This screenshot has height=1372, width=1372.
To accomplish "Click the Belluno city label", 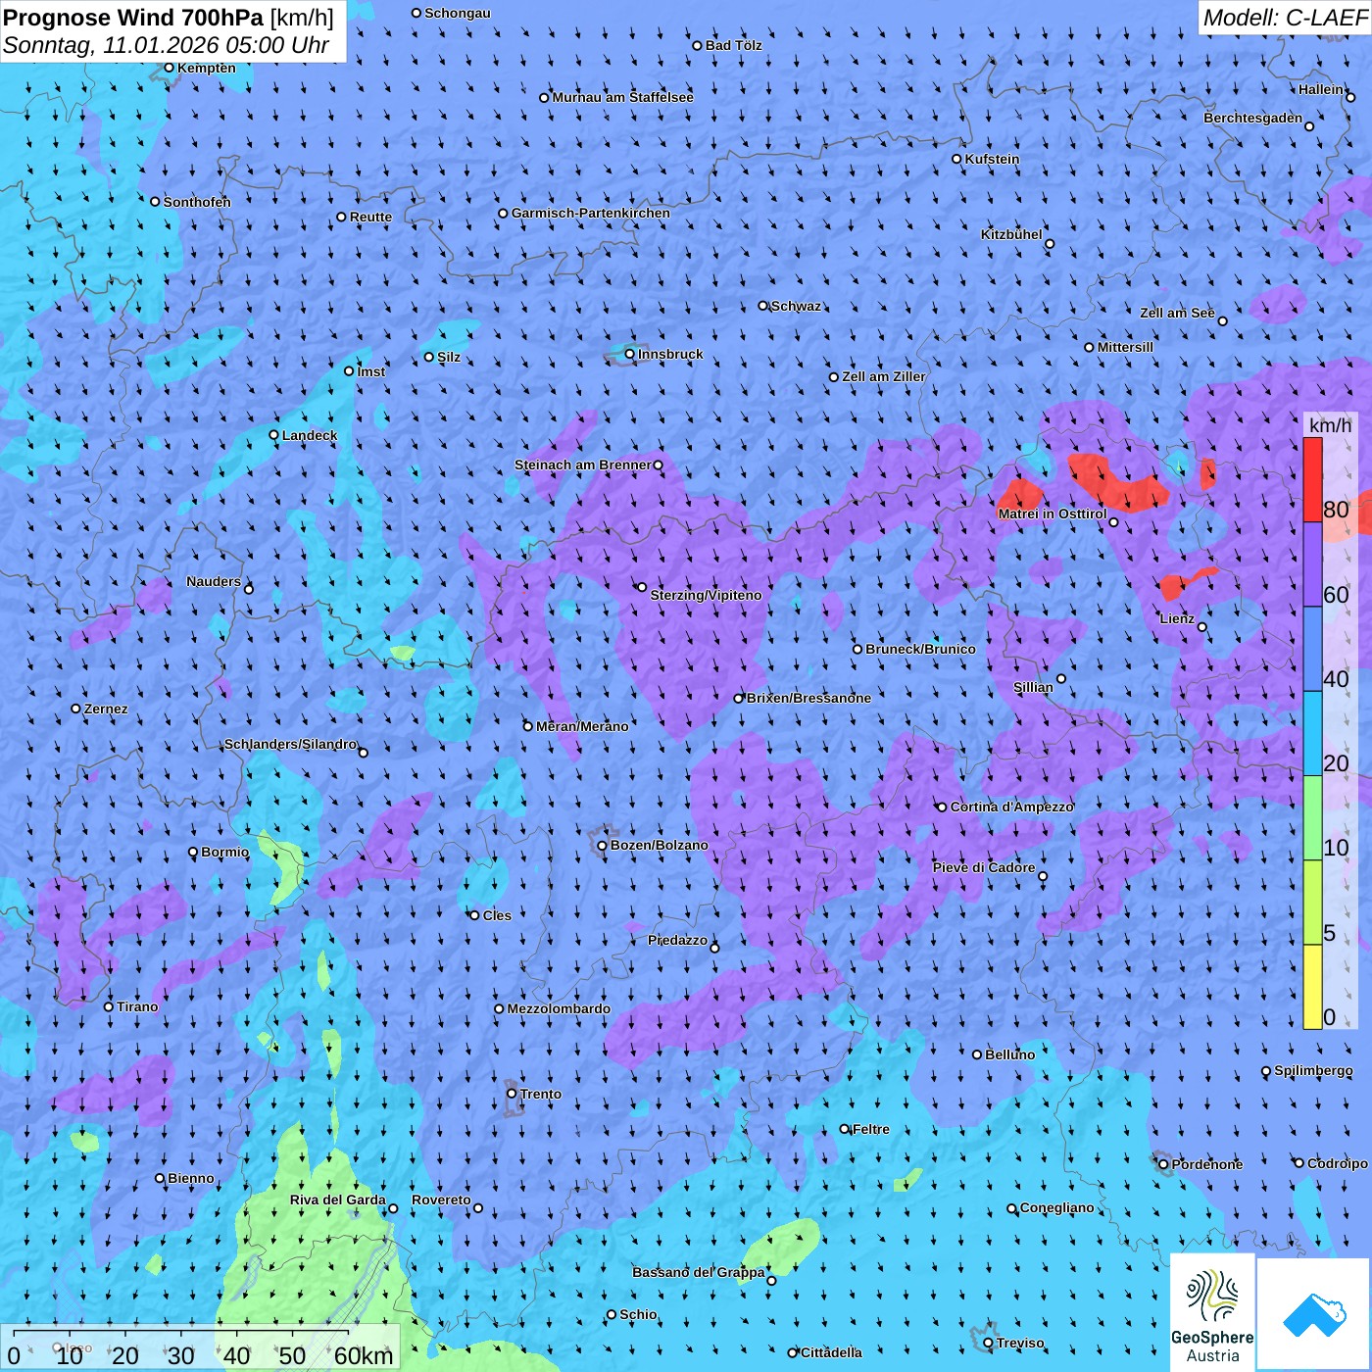I will (1009, 1054).
